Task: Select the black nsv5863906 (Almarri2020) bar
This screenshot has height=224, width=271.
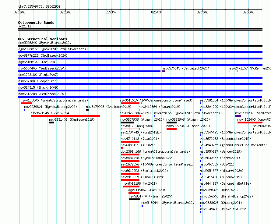Action: point(171,123)
